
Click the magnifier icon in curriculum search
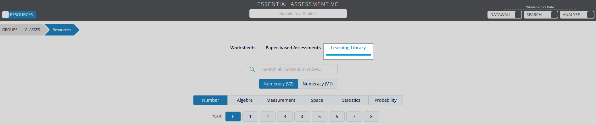[252, 69]
